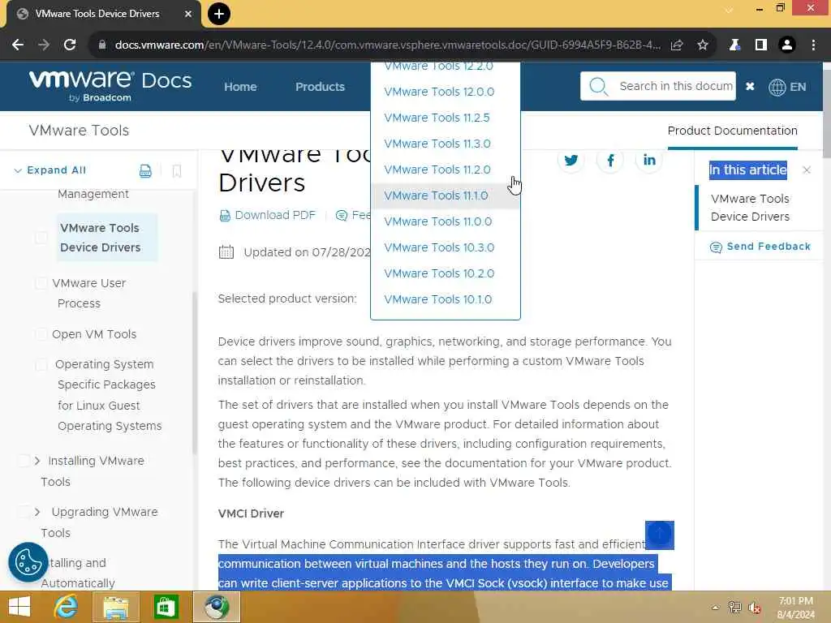
Task: Click the address bar URL
Action: (387, 45)
